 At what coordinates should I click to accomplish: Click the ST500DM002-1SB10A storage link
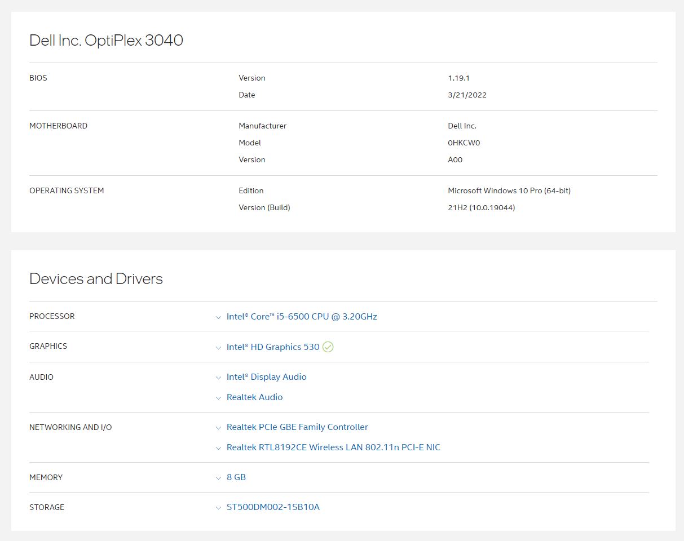click(273, 507)
